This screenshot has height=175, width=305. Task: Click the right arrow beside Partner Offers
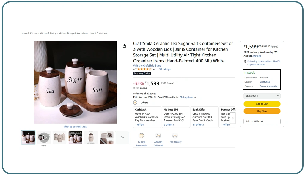pos(233,118)
